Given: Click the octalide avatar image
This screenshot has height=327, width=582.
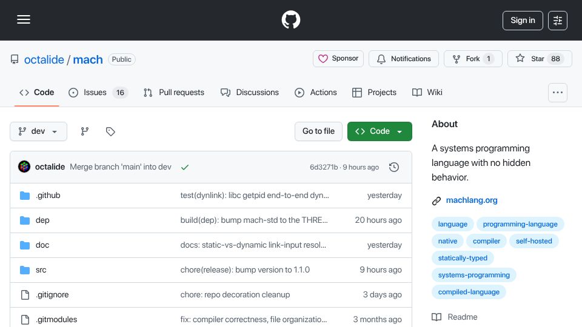Looking at the screenshot, I should pos(24,167).
